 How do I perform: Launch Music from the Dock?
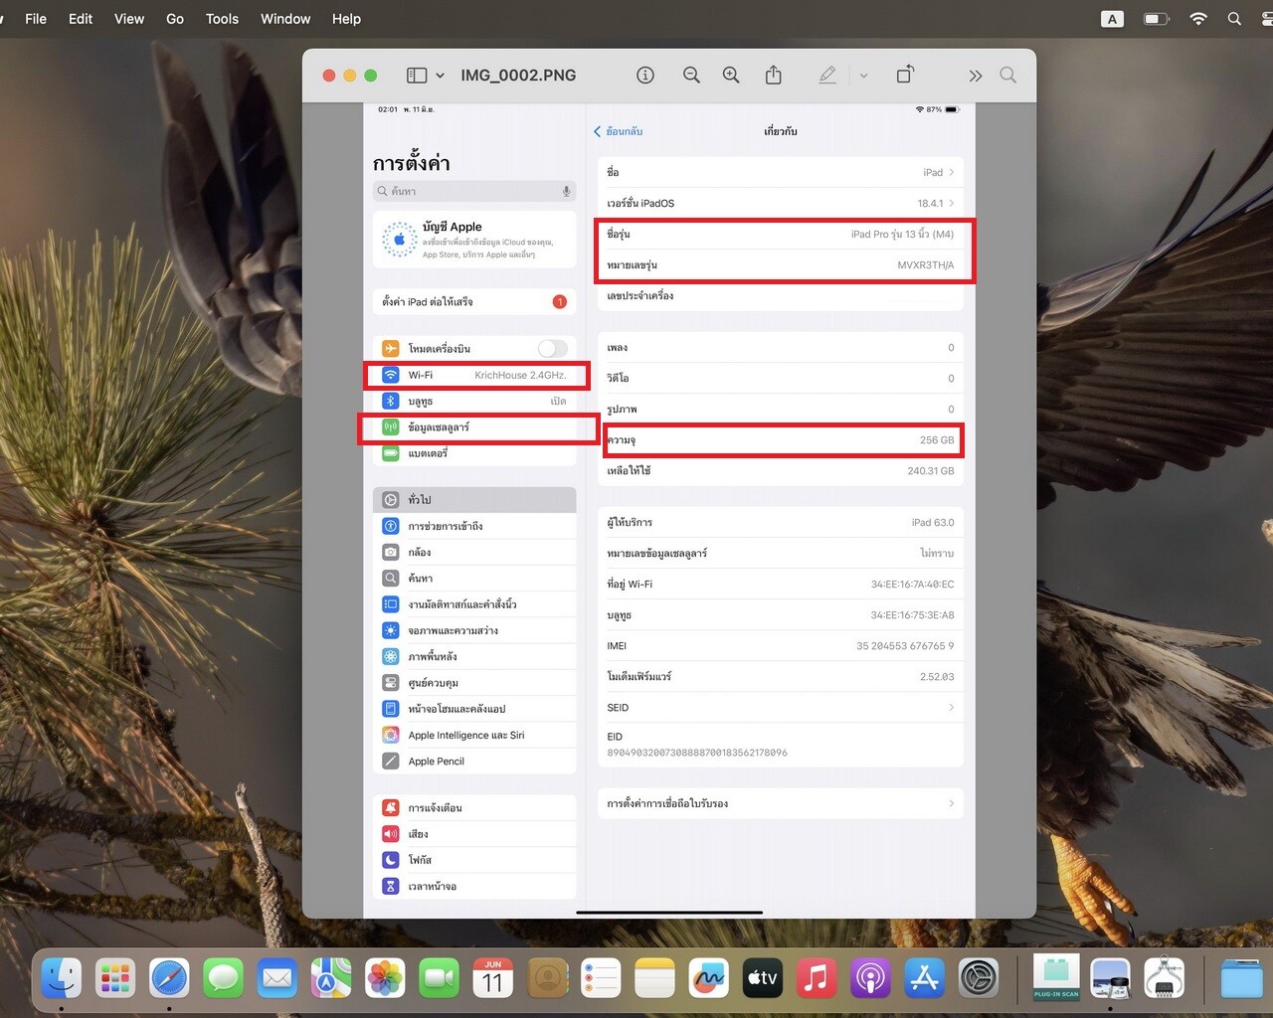[817, 978]
